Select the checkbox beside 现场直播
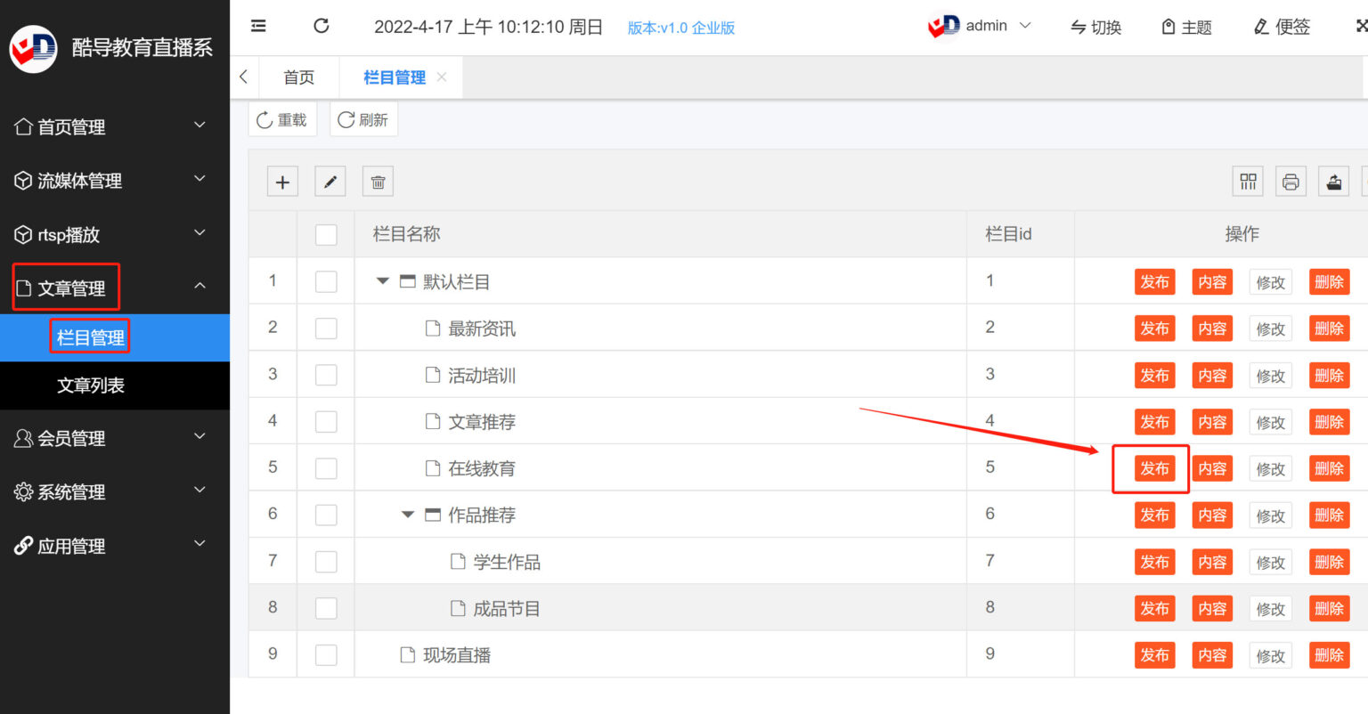This screenshot has height=714, width=1368. (x=327, y=654)
